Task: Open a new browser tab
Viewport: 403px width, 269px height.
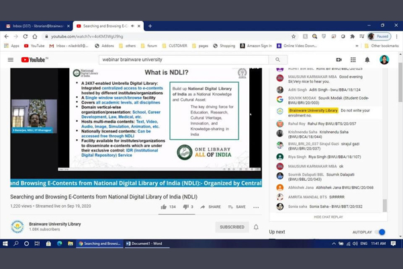Action: 150,26
